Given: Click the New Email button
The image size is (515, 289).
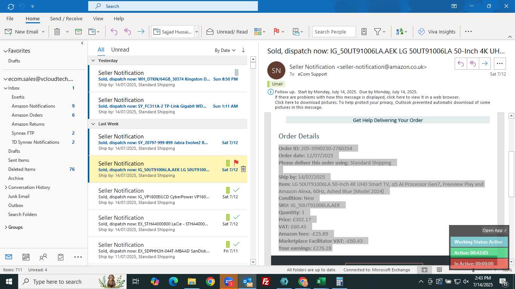Looking at the screenshot, I should point(21,32).
